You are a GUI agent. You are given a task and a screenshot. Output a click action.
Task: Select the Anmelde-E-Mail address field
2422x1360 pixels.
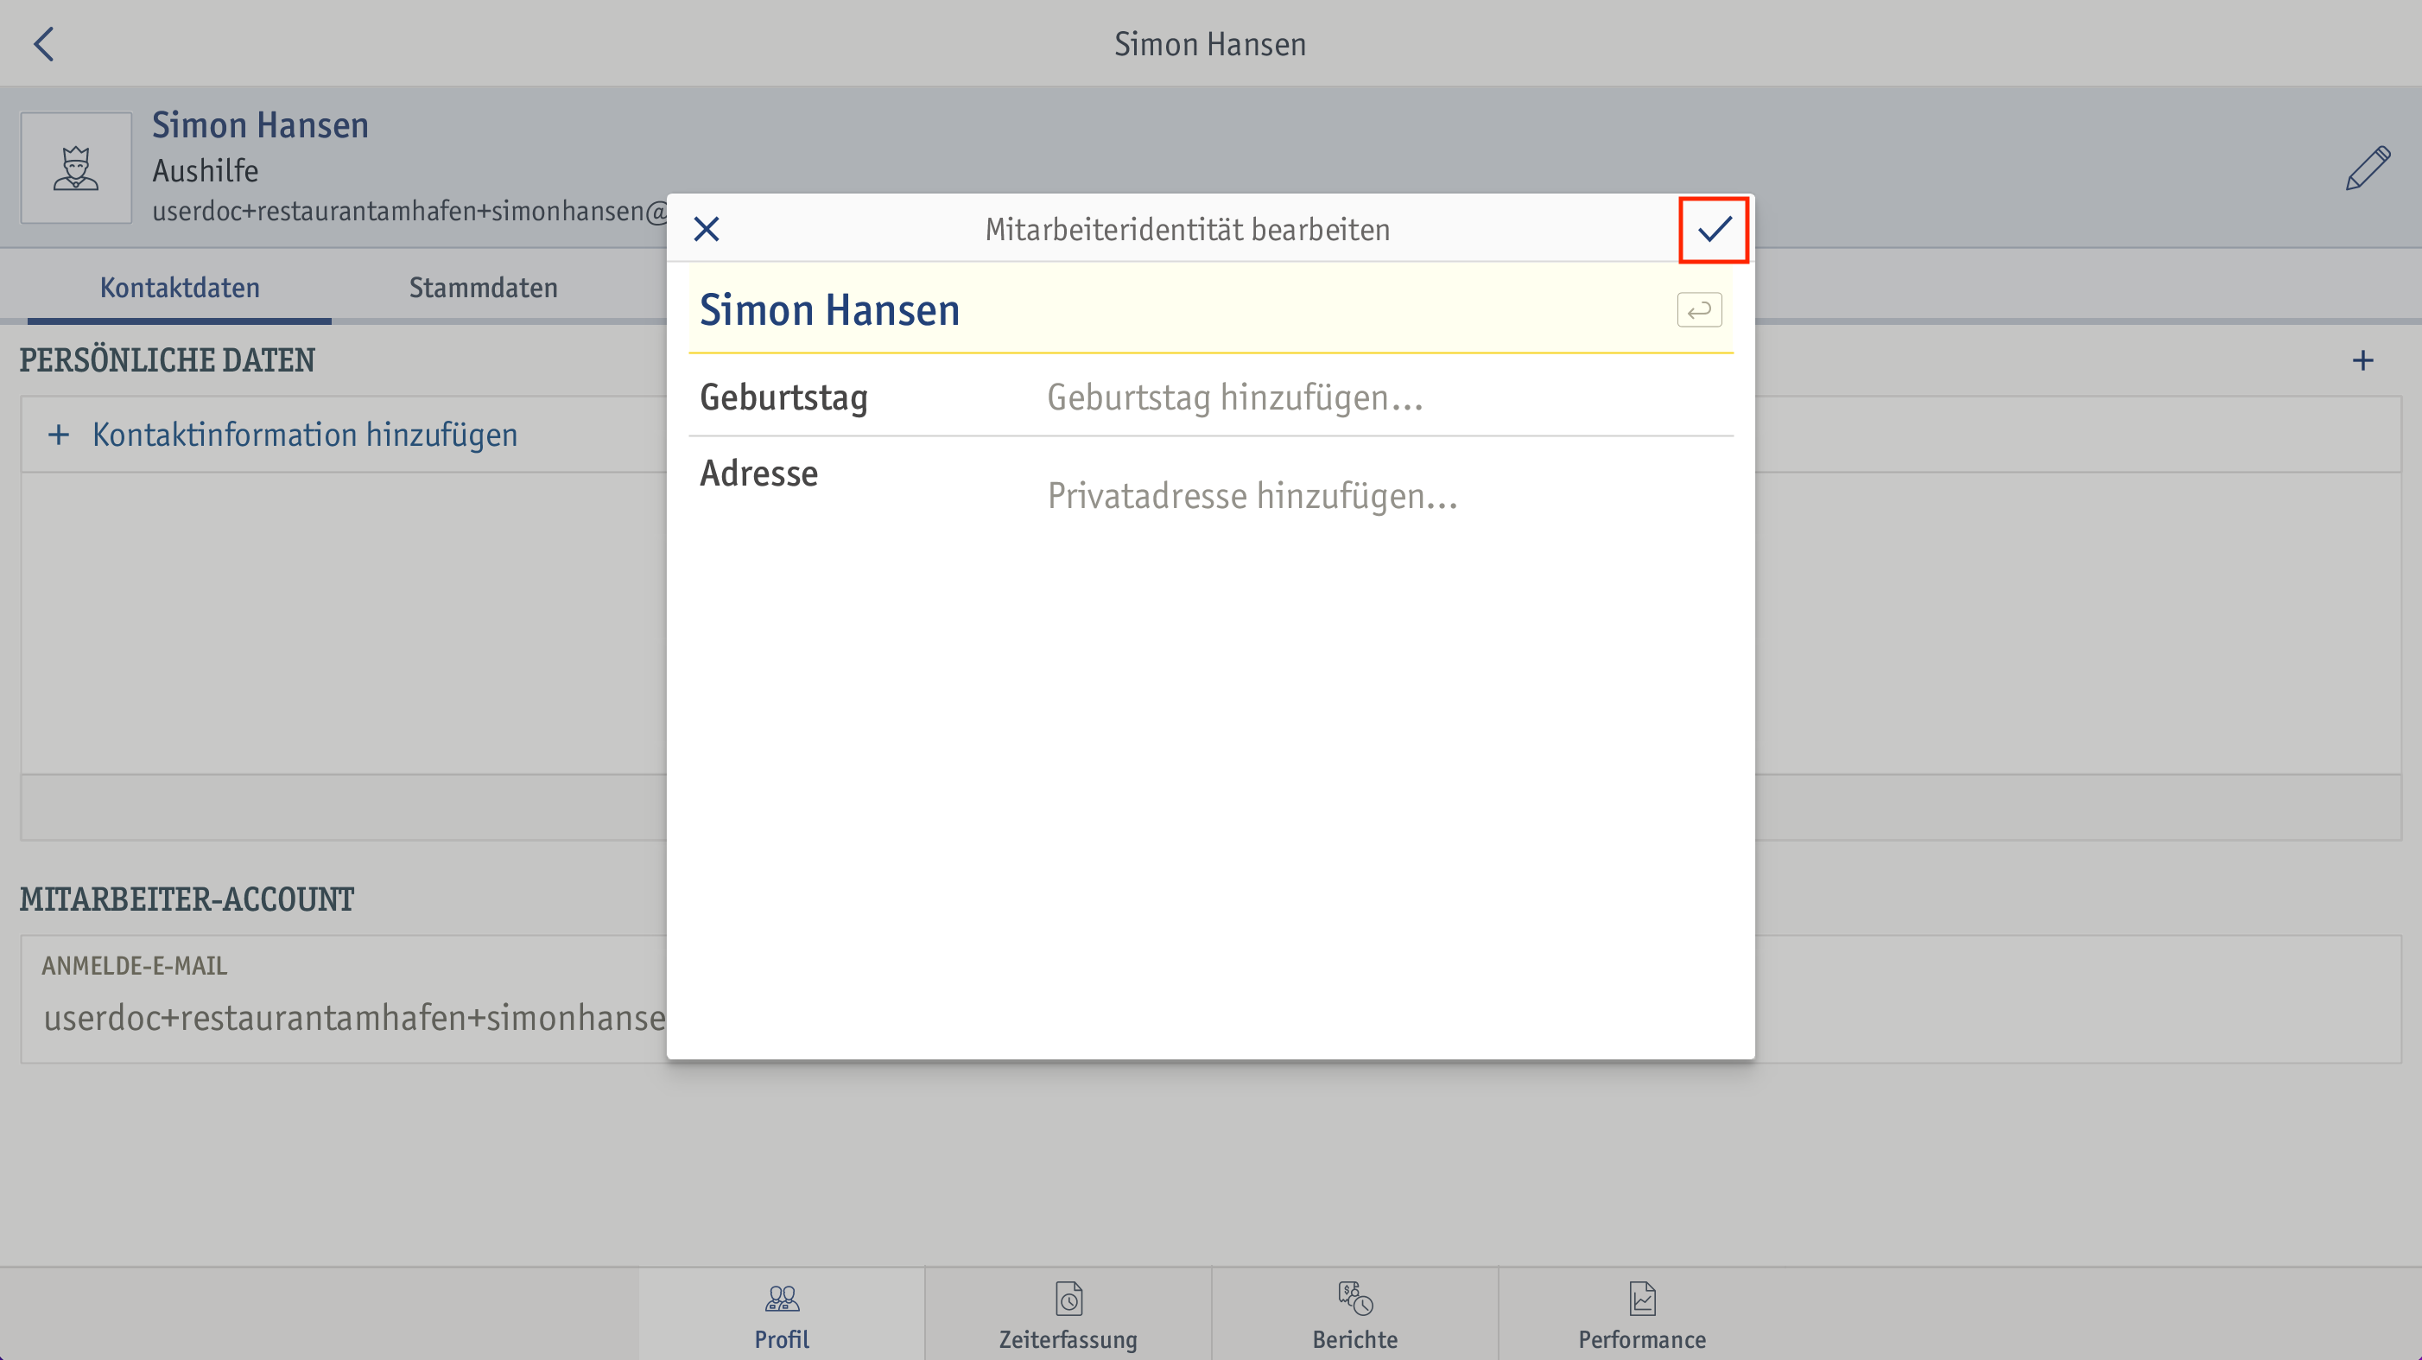(x=353, y=1018)
